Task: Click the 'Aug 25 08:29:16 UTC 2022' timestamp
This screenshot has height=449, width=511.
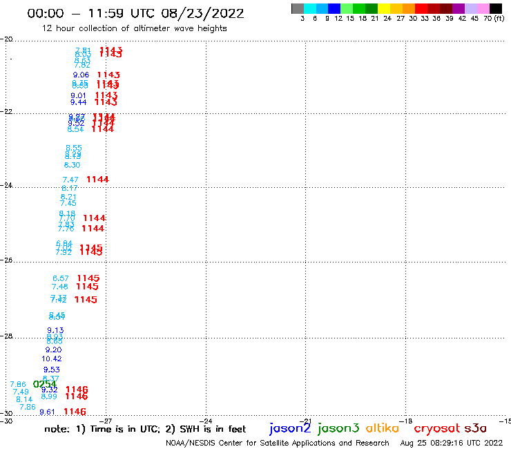Action: pyautogui.click(x=452, y=443)
